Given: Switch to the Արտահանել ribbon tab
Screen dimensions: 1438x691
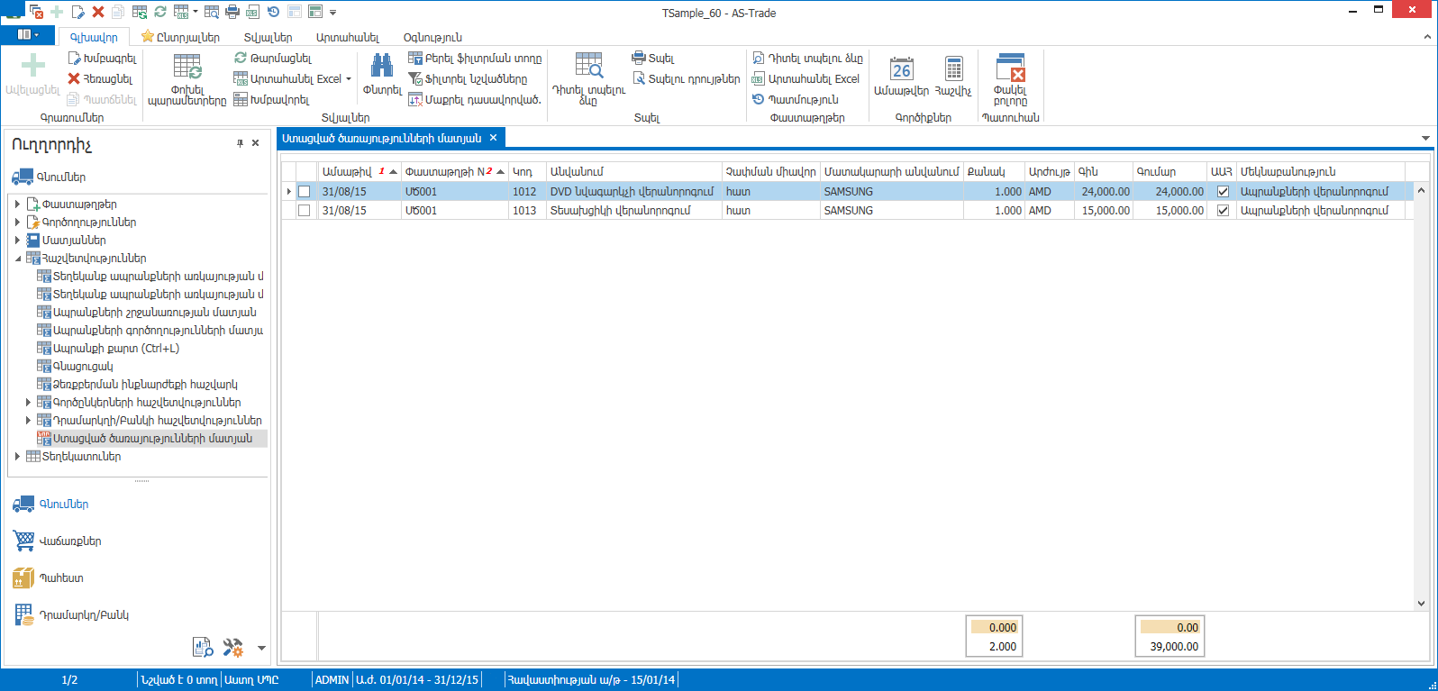Looking at the screenshot, I should [x=348, y=37].
